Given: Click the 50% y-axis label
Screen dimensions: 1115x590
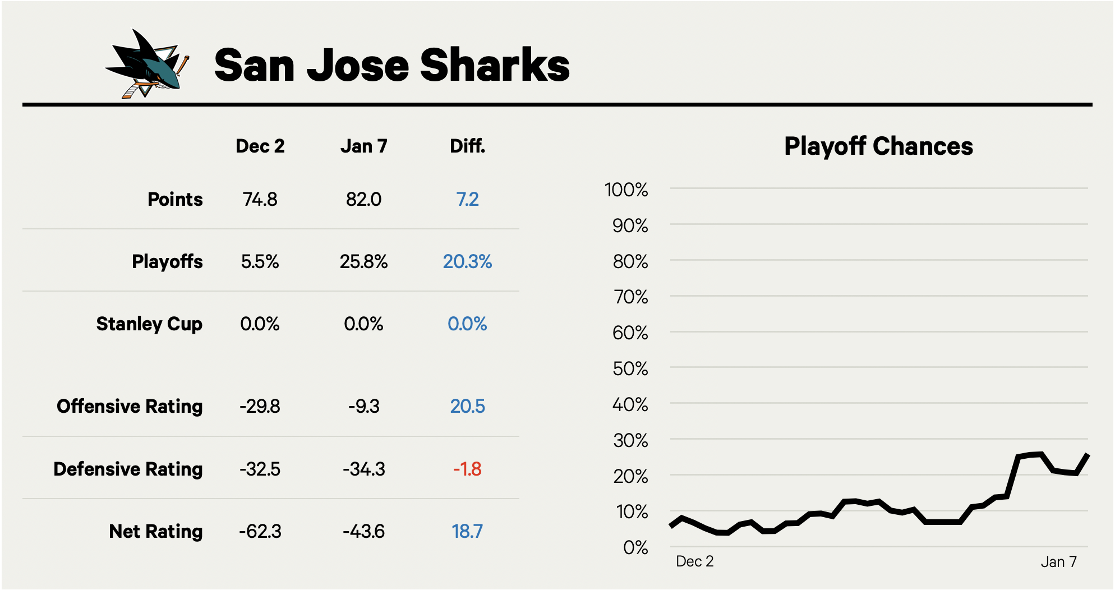Looking at the screenshot, I should pos(630,369).
